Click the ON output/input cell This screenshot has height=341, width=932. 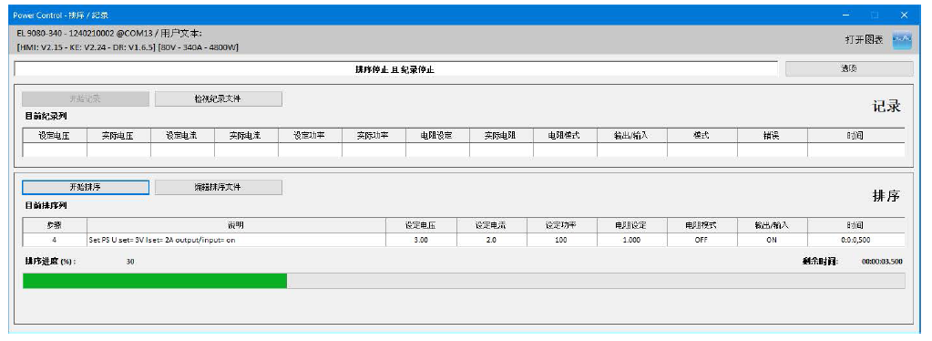pos(772,240)
